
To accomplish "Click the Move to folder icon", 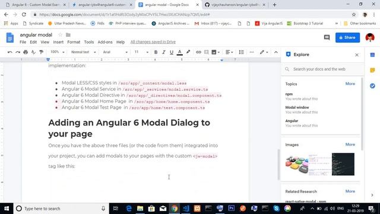I will tap(68, 35).
